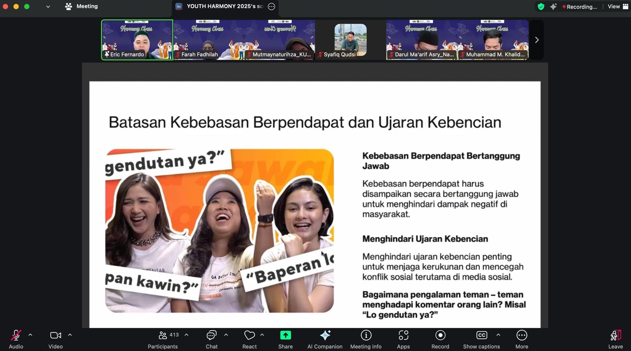Select Eric Fernardo's video thumbnail
Image resolution: width=631 pixels, height=351 pixels.
point(137,40)
